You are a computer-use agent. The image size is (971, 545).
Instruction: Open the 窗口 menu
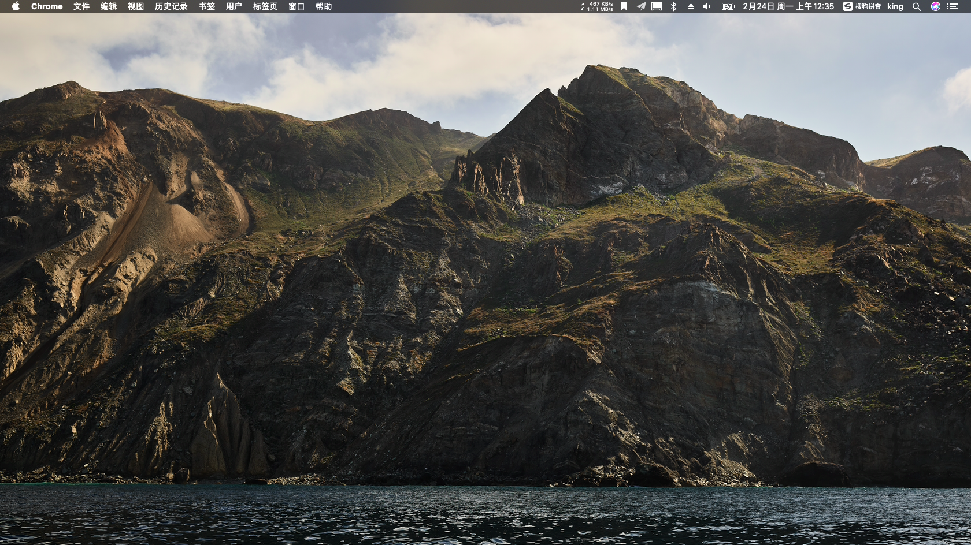[297, 6]
